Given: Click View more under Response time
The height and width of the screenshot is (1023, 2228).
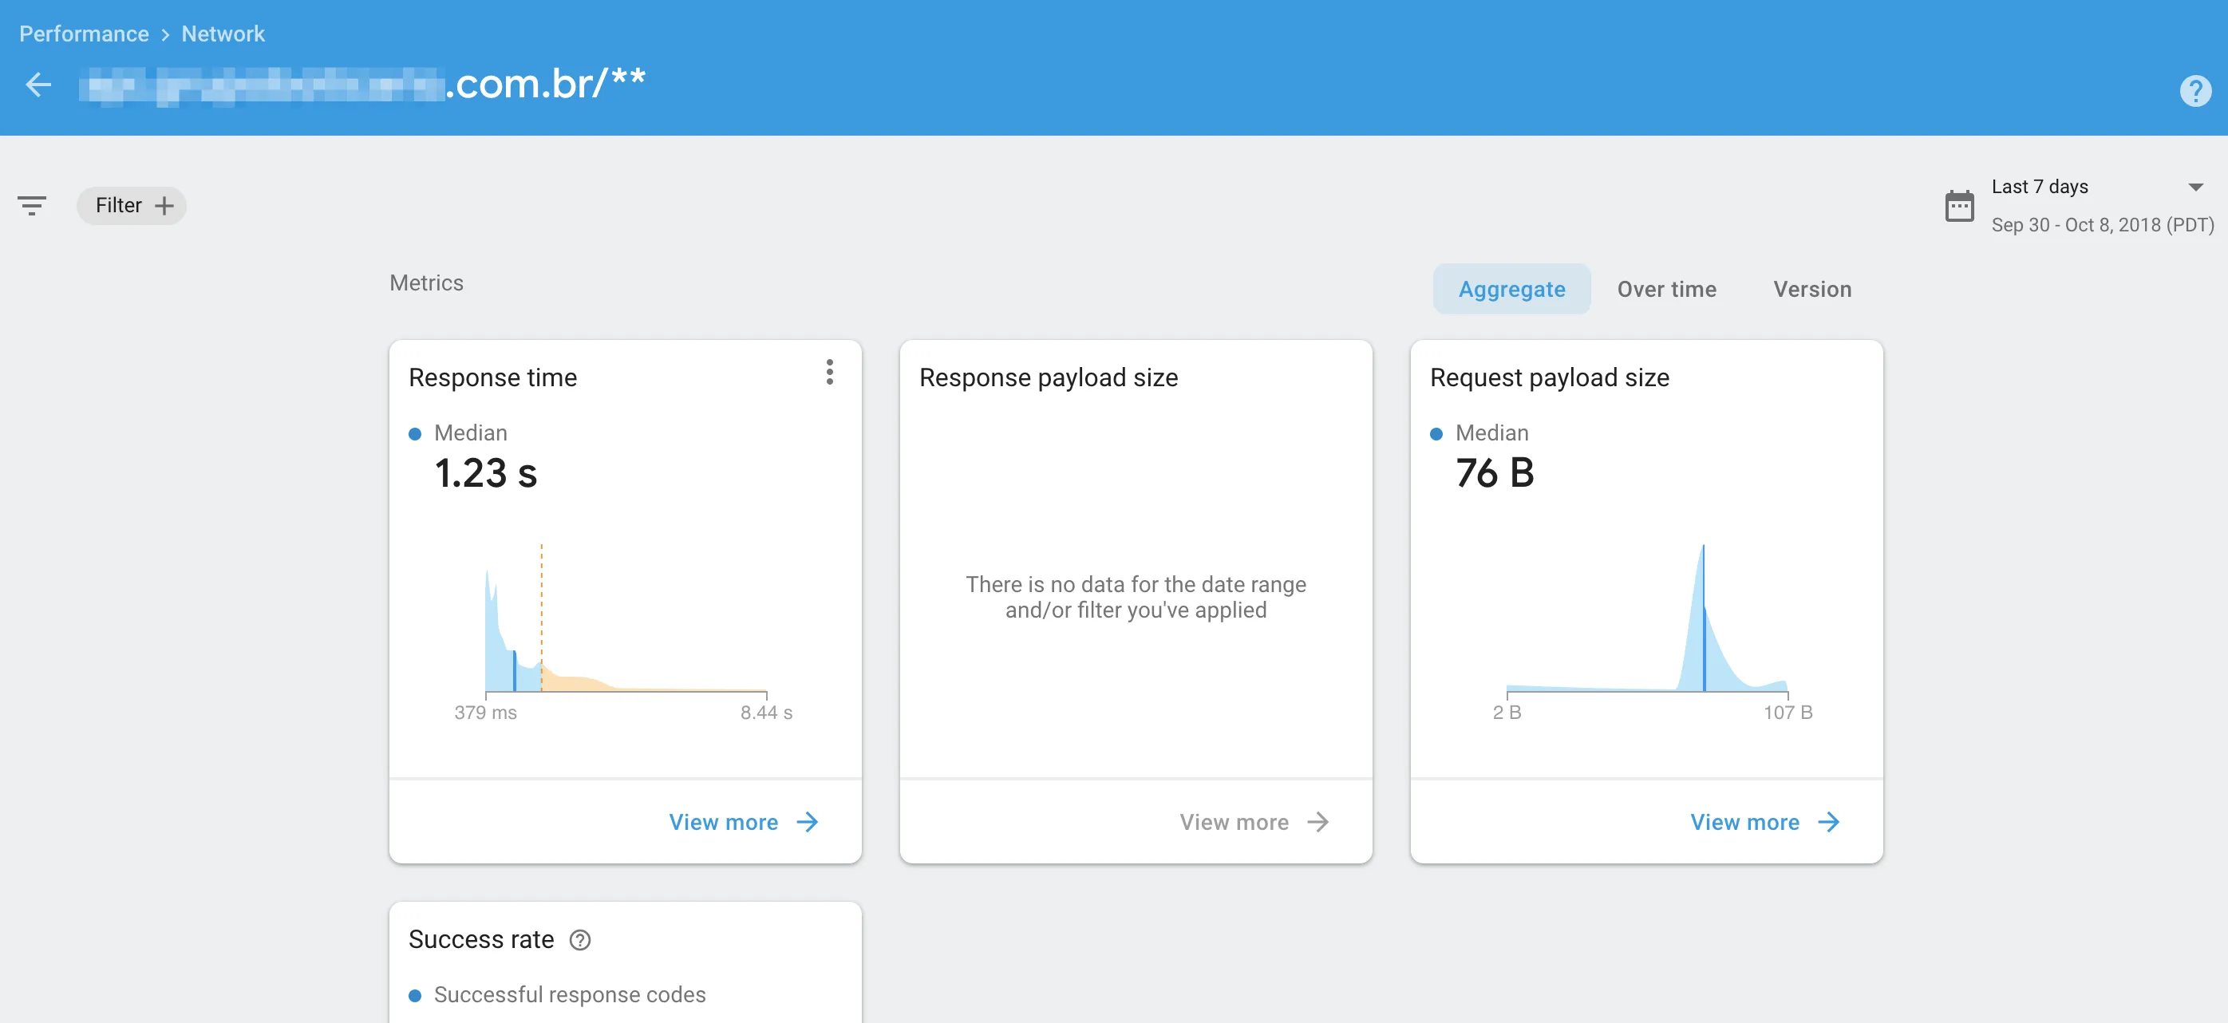Looking at the screenshot, I should tap(723, 822).
